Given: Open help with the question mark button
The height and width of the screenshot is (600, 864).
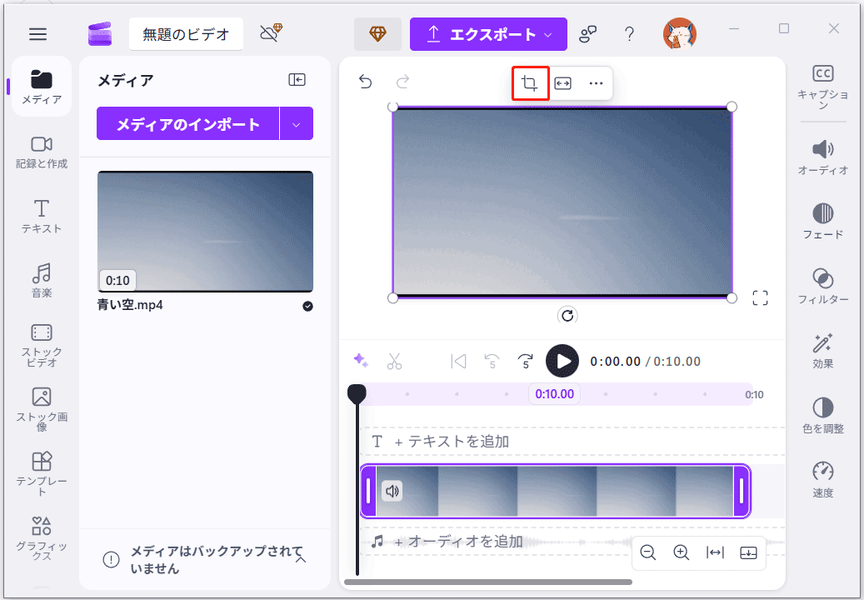Looking at the screenshot, I should (x=629, y=33).
